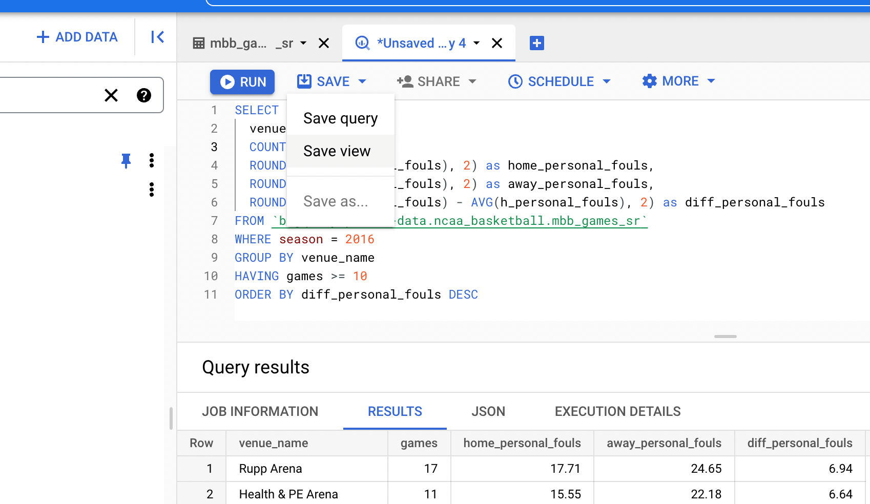Click the left panel vertical scrollbar

point(171,418)
